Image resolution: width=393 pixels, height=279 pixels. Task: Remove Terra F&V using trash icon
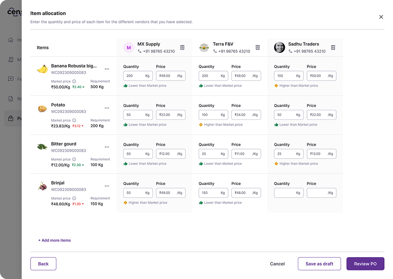click(x=258, y=48)
